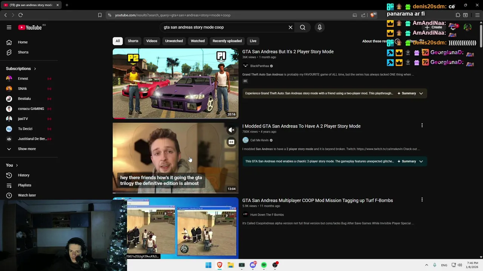Open File Explorer from the taskbar
483x271 pixels.
point(231,265)
